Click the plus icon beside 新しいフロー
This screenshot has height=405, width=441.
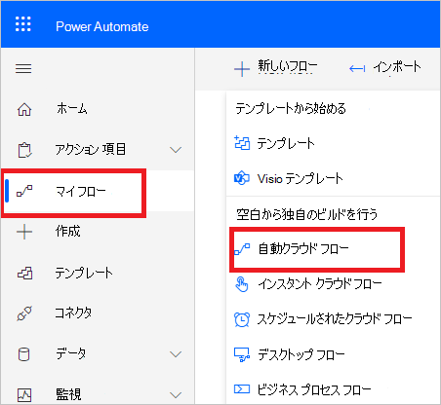[x=242, y=69]
